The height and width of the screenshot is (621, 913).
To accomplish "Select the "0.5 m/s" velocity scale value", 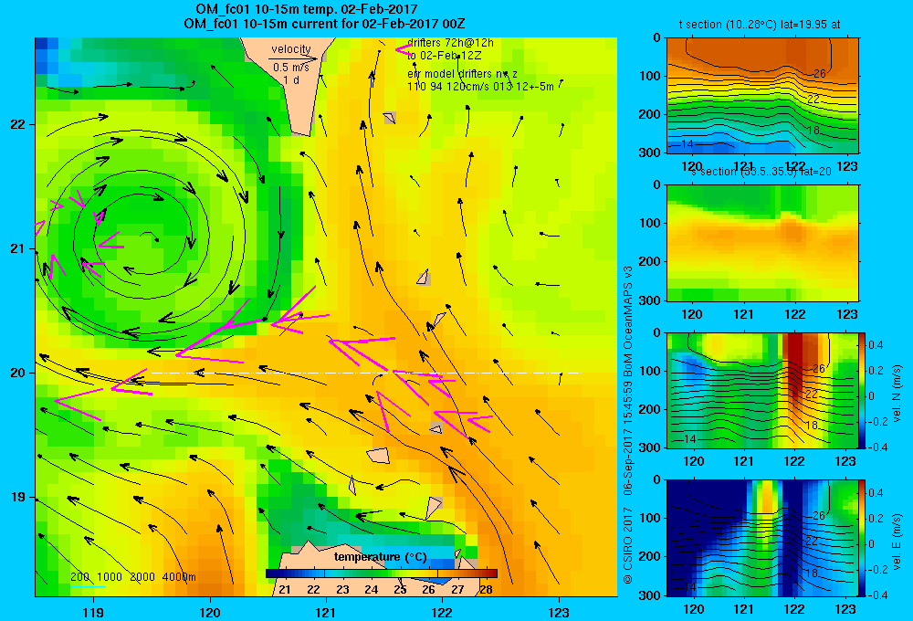I will (291, 68).
